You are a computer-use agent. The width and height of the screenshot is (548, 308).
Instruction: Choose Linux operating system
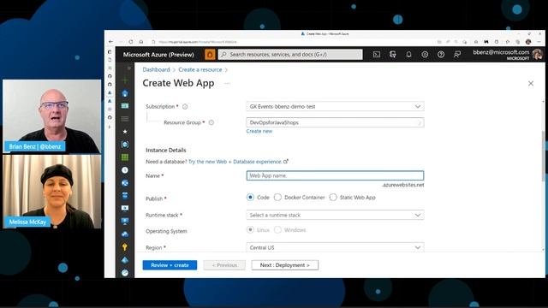250,230
